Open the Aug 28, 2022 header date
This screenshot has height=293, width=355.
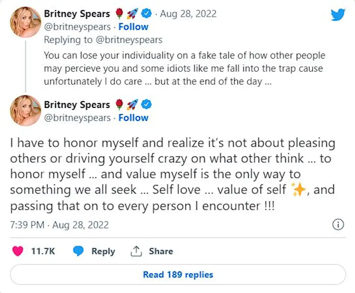(x=189, y=14)
